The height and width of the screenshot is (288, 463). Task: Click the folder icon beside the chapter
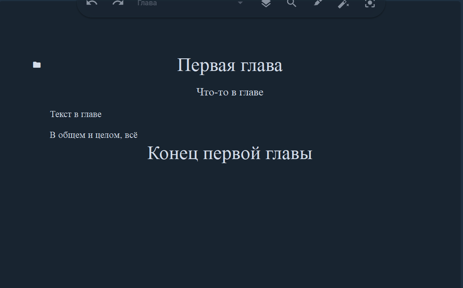(36, 64)
